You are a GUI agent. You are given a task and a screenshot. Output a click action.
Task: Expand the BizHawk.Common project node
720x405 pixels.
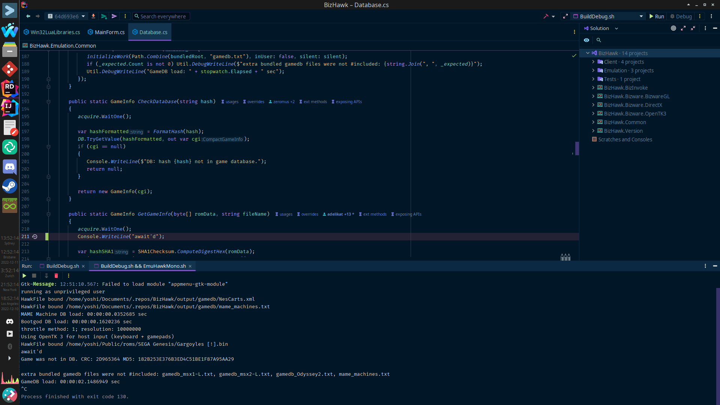point(593,122)
